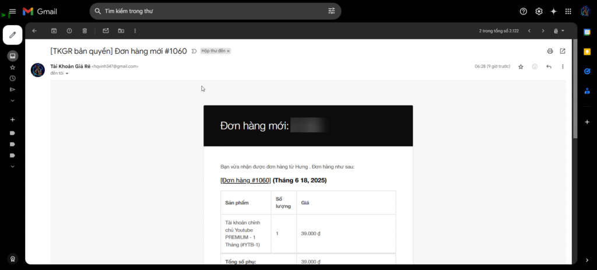
Task: Open Google Tasks in the side panel
Action: pyautogui.click(x=587, y=71)
